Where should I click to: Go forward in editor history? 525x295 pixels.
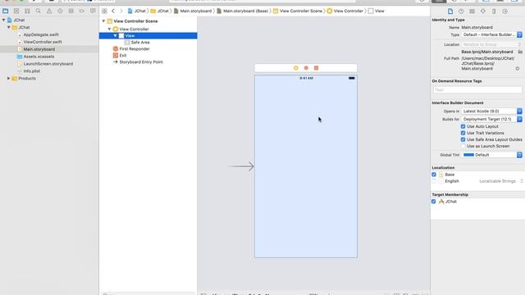(121, 11)
